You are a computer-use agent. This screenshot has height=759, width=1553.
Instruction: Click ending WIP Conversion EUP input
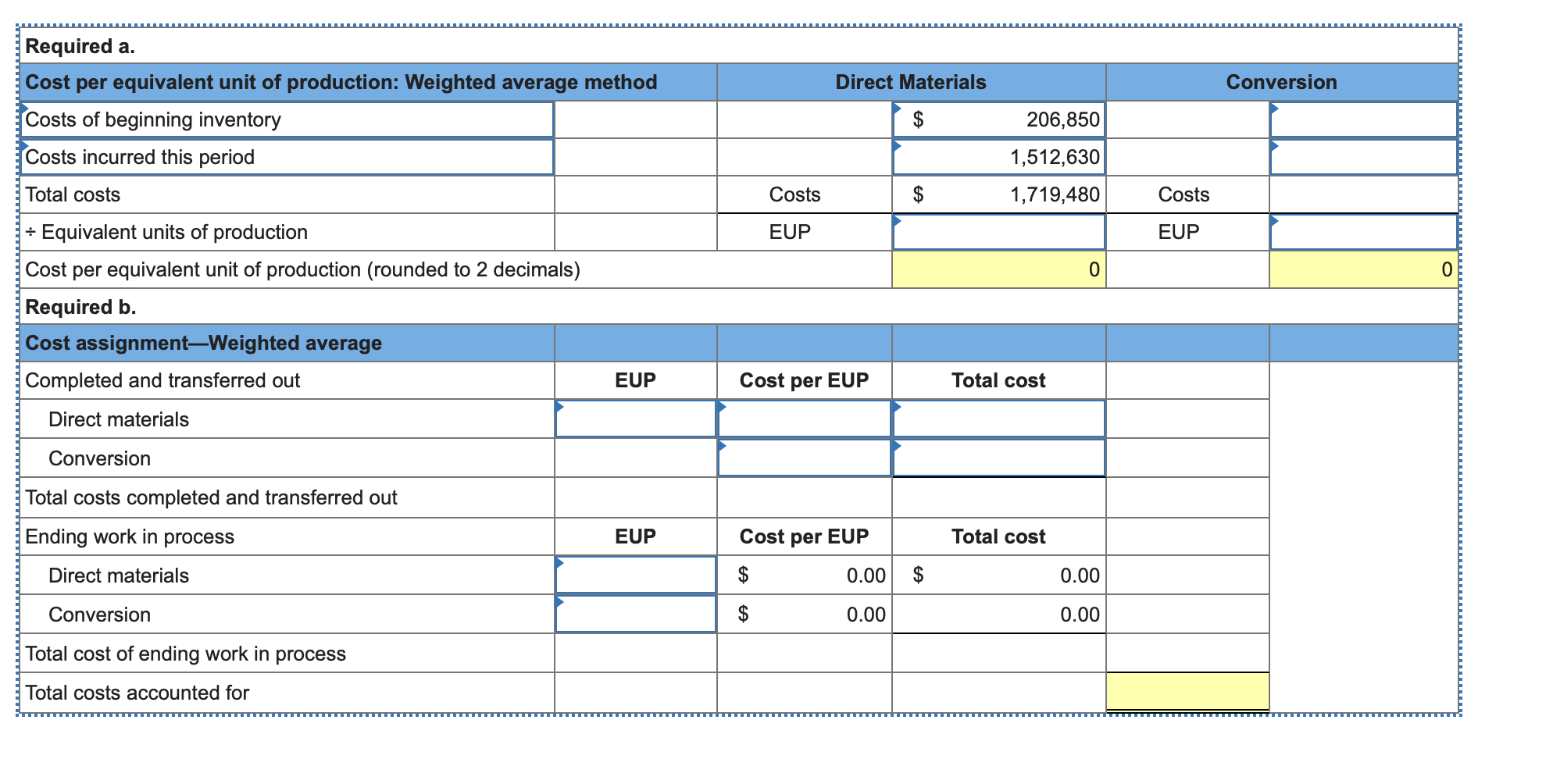coord(636,614)
